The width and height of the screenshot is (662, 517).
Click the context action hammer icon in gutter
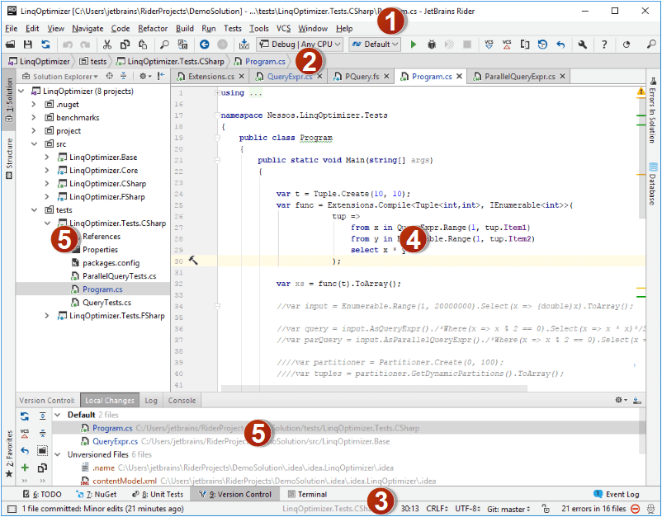[194, 261]
